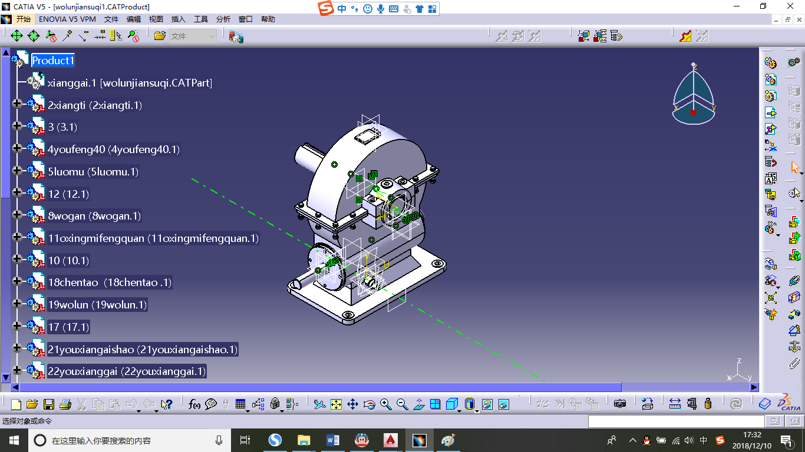Select the Fly Mode airplane icon
This screenshot has width=805, height=452.
[319, 404]
